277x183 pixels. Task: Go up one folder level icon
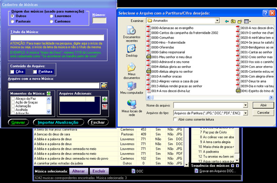pyautogui.click(x=233, y=21)
